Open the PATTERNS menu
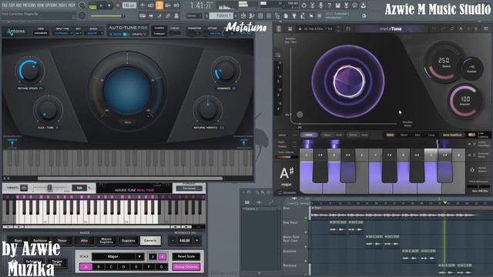Screen dimensions: 493x277 click(x=29, y=5)
